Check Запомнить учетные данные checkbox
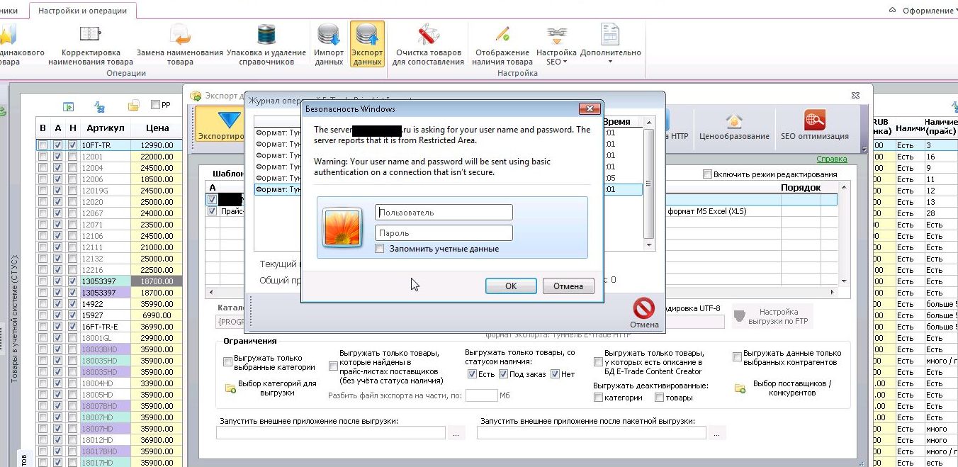This screenshot has width=958, height=467. tap(380, 249)
